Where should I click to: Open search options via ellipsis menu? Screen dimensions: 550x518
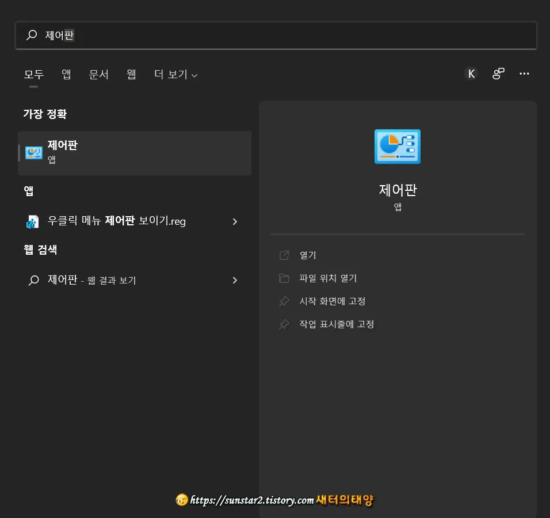coord(524,74)
